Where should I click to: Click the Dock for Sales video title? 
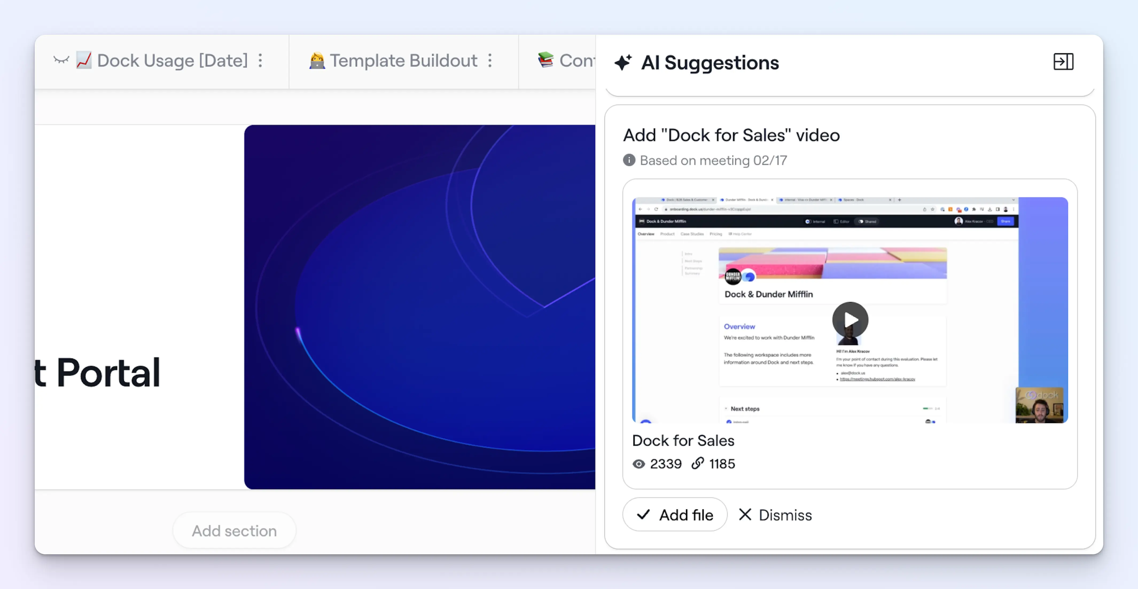[x=683, y=441]
